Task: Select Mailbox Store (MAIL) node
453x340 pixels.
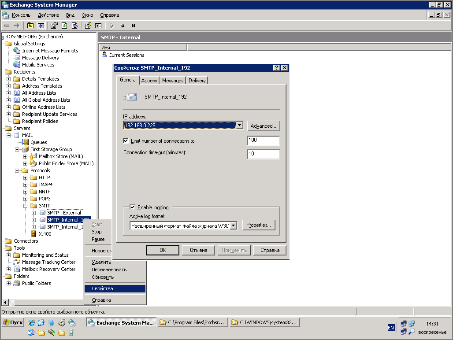Action: pyautogui.click(x=61, y=156)
